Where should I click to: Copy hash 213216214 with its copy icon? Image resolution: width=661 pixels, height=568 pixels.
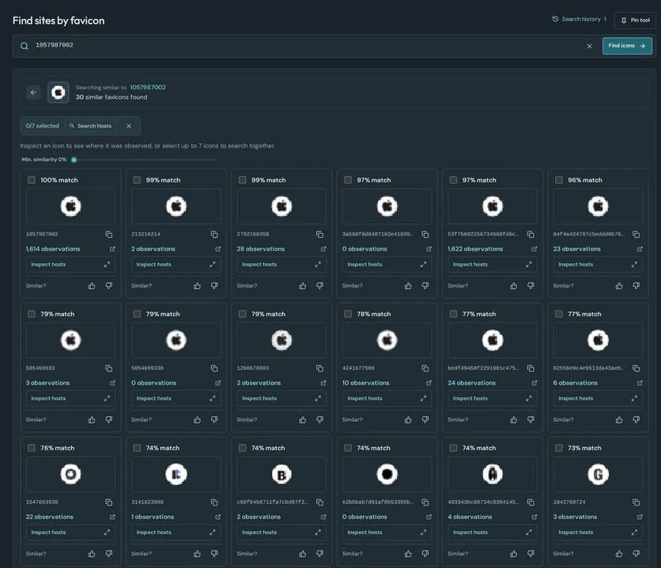(x=214, y=234)
